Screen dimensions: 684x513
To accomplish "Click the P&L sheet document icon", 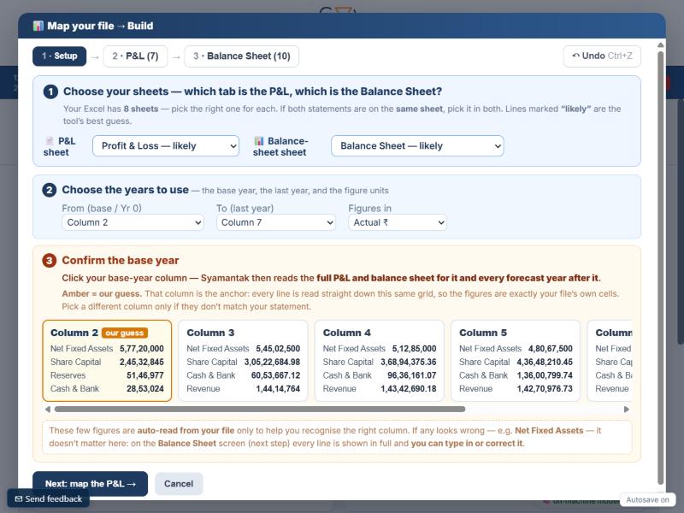I will pyautogui.click(x=50, y=141).
